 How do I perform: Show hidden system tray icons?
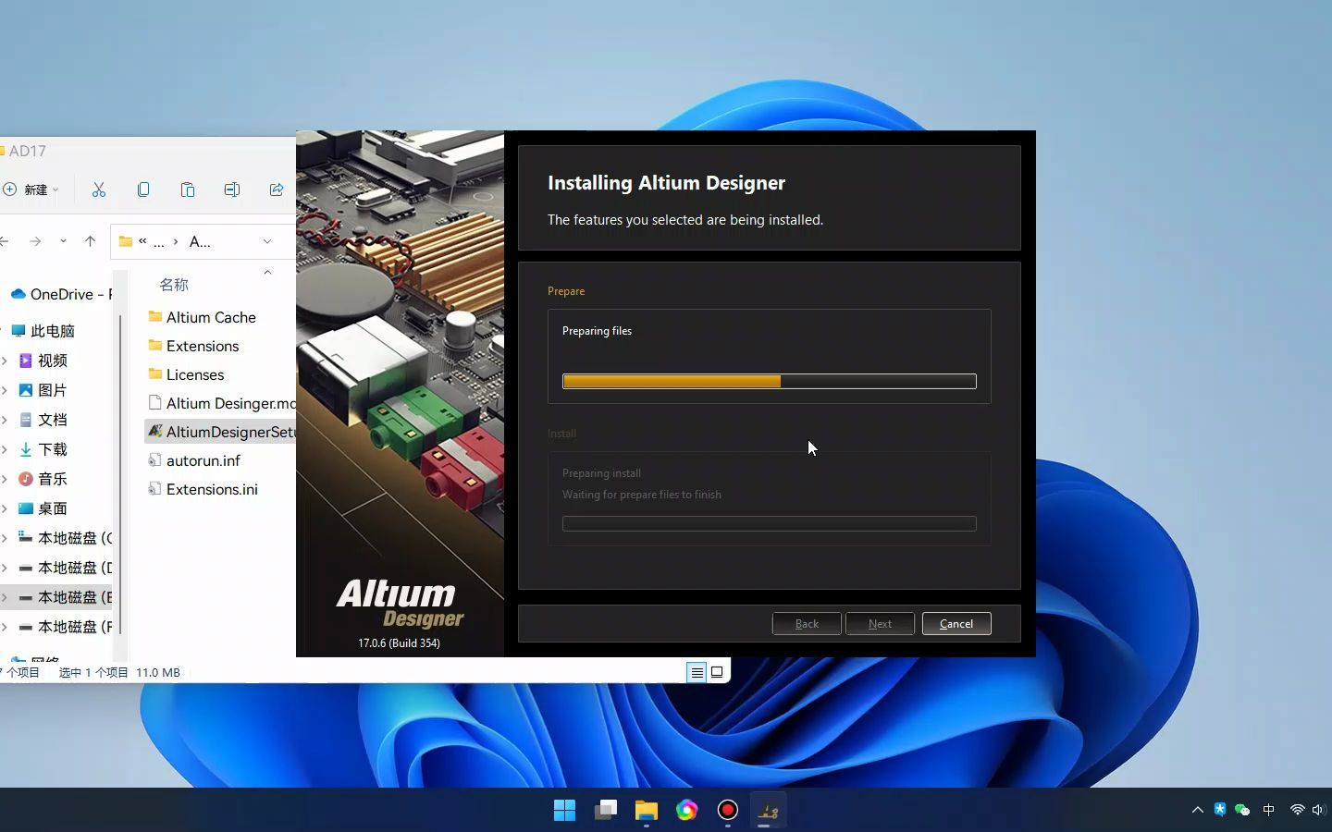click(x=1198, y=810)
